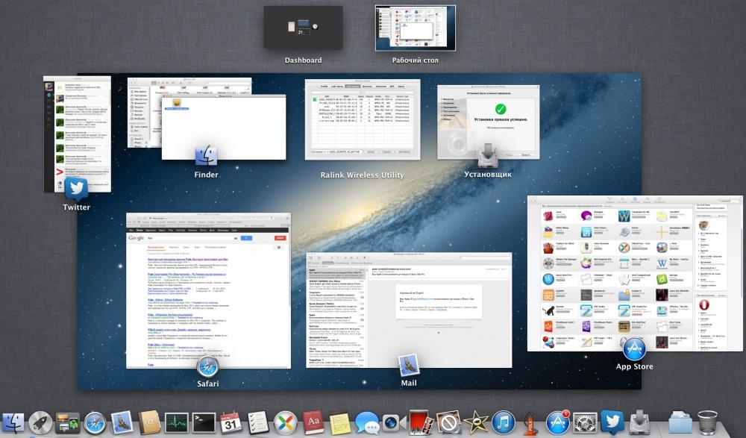Launch iMovie star icon in Dock
The height and width of the screenshot is (438, 746).
point(476,423)
